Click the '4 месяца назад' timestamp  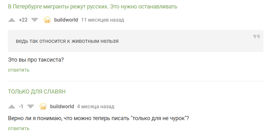(96, 107)
